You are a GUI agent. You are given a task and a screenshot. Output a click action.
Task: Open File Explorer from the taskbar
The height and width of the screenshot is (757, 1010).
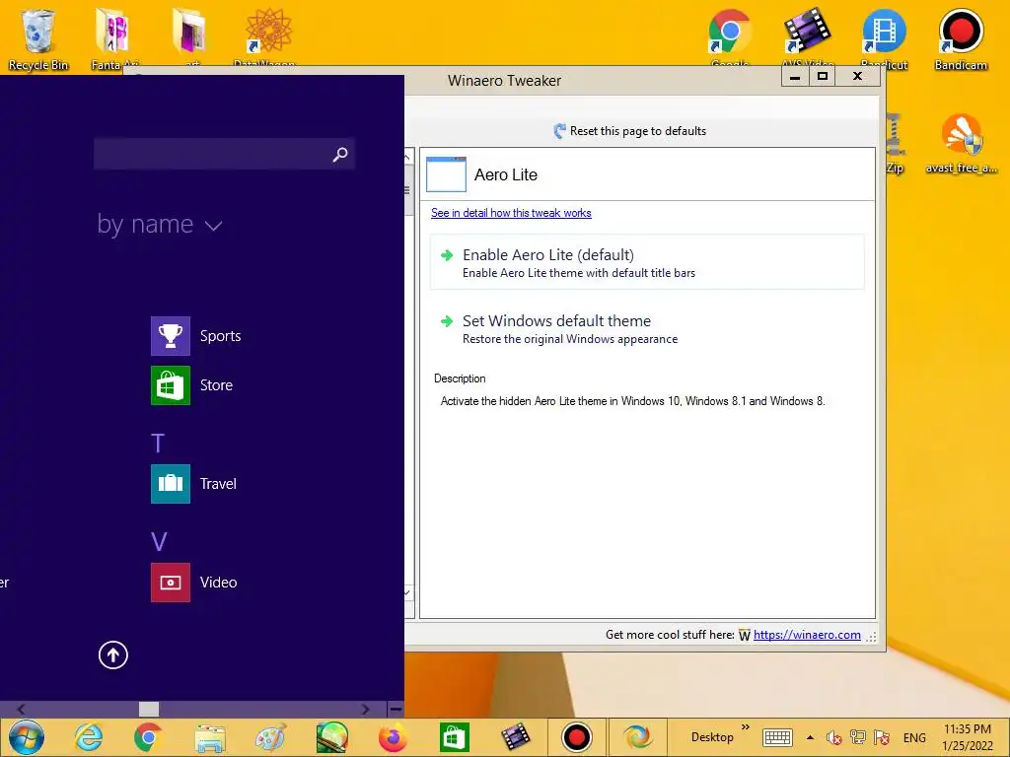pyautogui.click(x=210, y=738)
